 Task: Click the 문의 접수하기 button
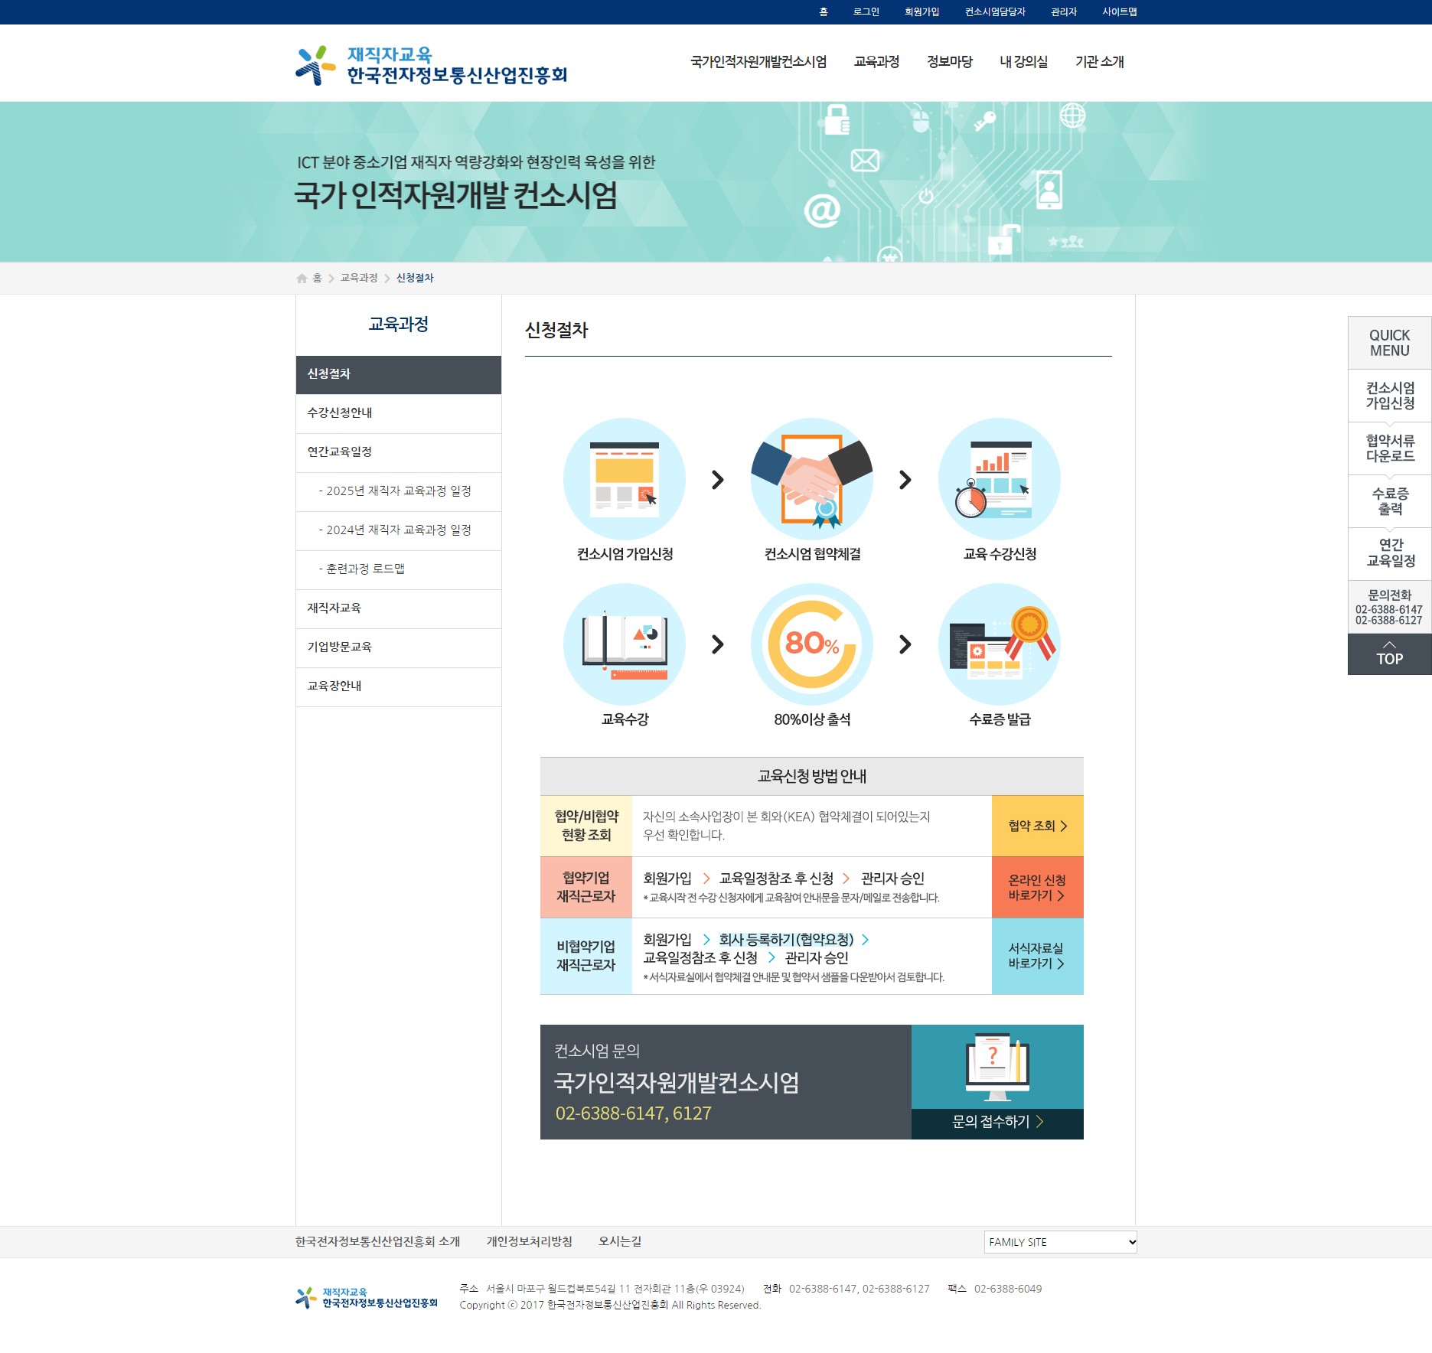[997, 1123]
